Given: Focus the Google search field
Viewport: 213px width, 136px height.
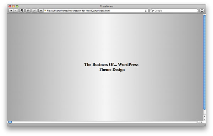Looking at the screenshot, I should [174, 11].
